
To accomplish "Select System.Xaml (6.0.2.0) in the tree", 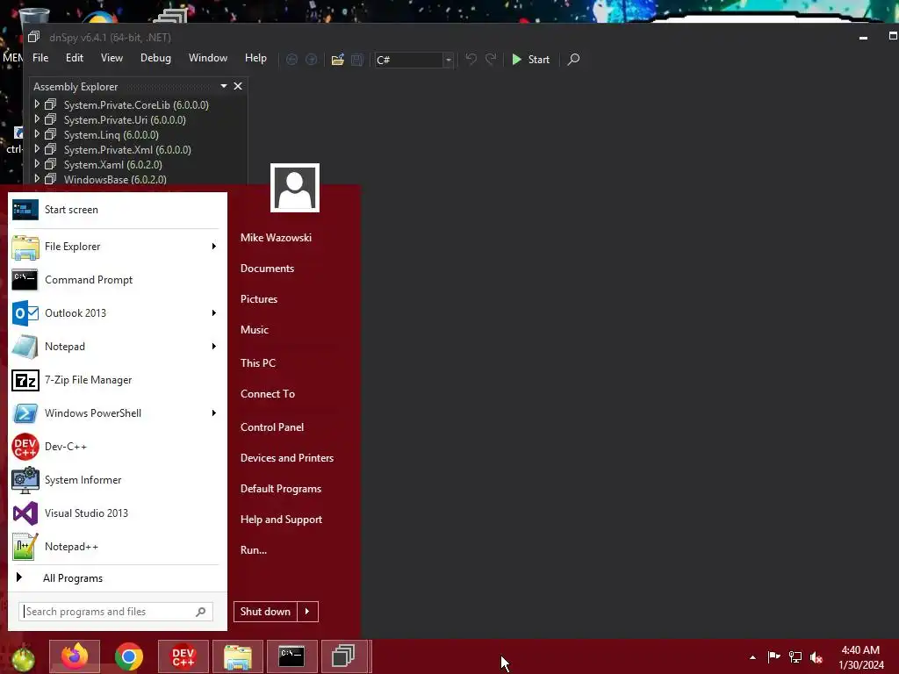I will coord(113,164).
